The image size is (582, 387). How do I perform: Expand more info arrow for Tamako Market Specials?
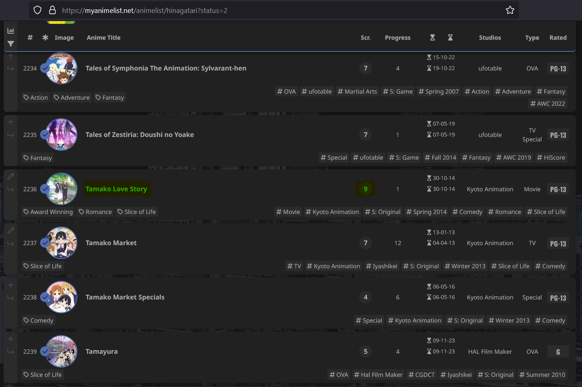11,297
